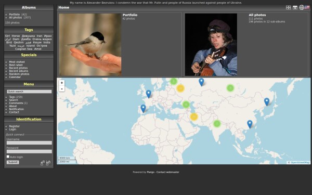Open Random photos link

tap(19, 74)
